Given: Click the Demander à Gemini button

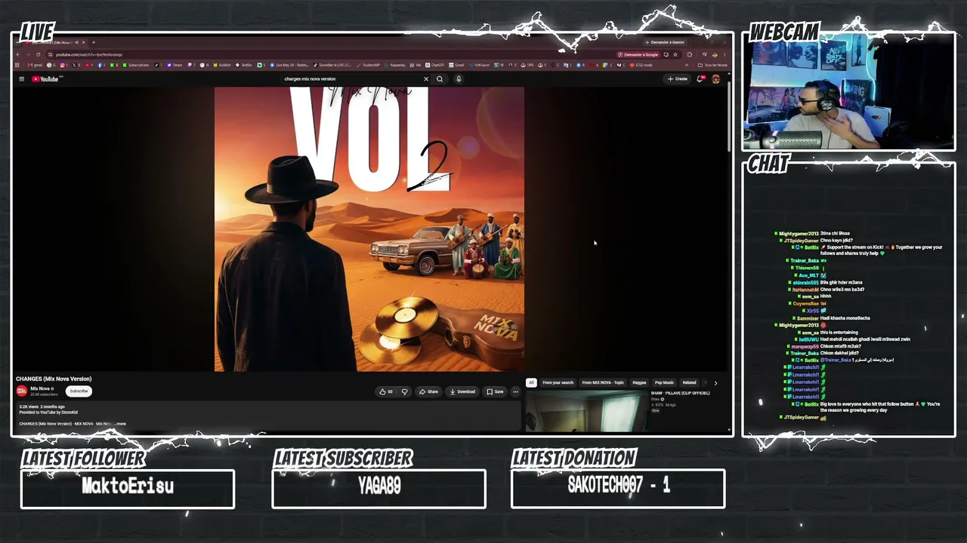Looking at the screenshot, I should pyautogui.click(x=664, y=42).
